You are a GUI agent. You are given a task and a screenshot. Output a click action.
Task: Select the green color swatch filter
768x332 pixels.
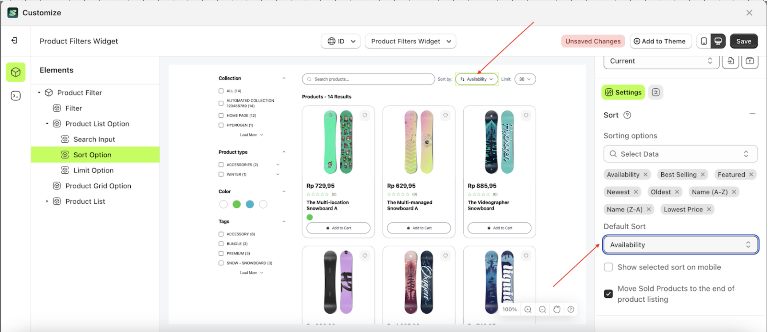click(x=236, y=204)
